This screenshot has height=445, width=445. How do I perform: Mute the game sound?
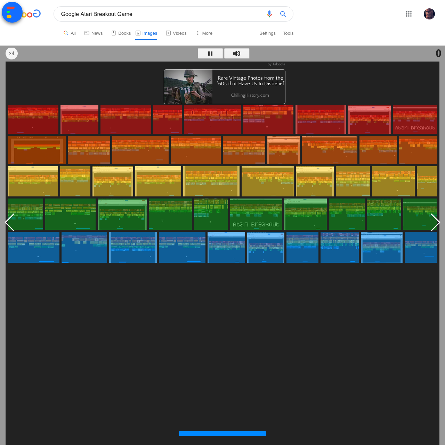[237, 53]
